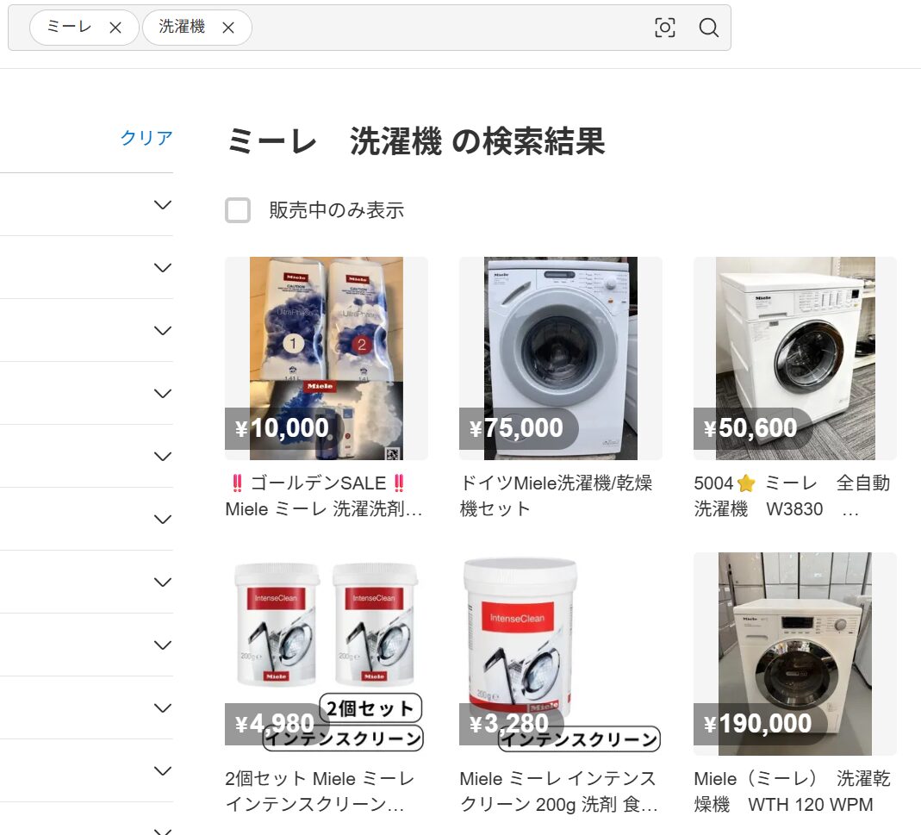
Task: Click the search input field area
Action: pos(450,28)
